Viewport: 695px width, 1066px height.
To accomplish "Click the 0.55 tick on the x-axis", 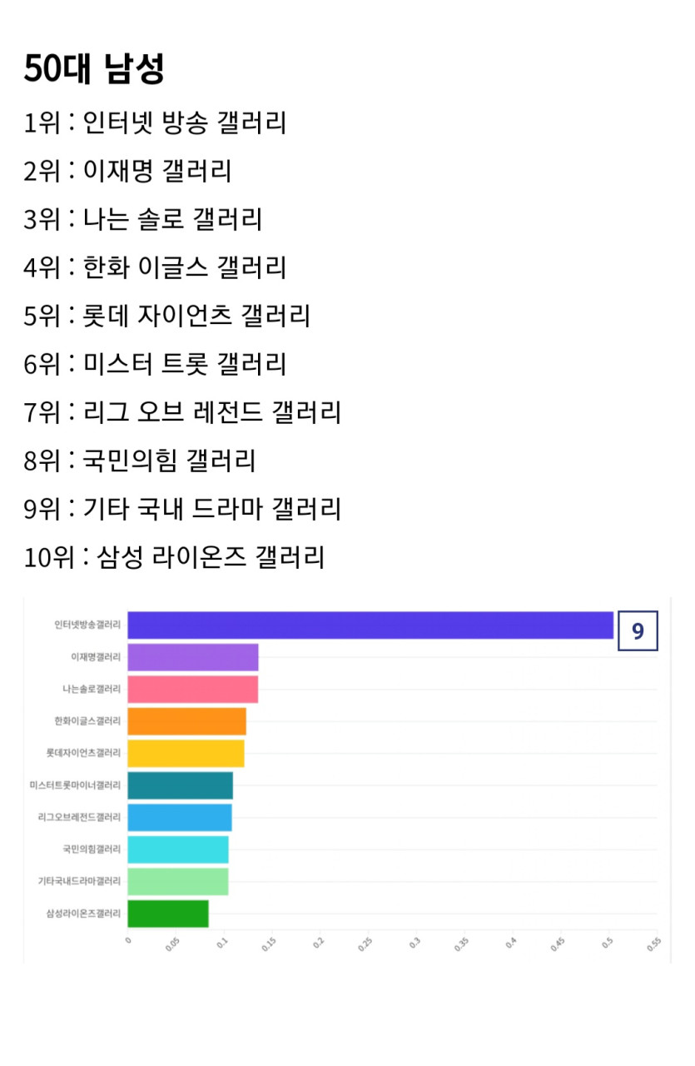I will tap(653, 943).
